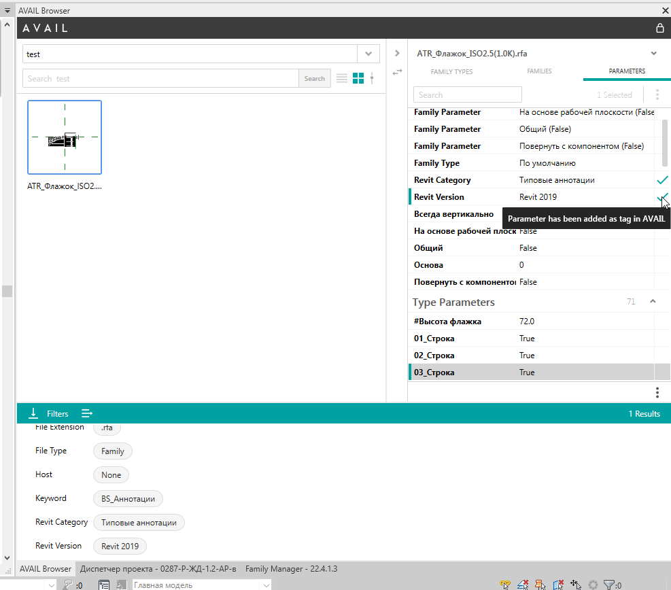Open the Filters list menu icon
Image resolution: width=671 pixels, height=590 pixels.
[87, 413]
